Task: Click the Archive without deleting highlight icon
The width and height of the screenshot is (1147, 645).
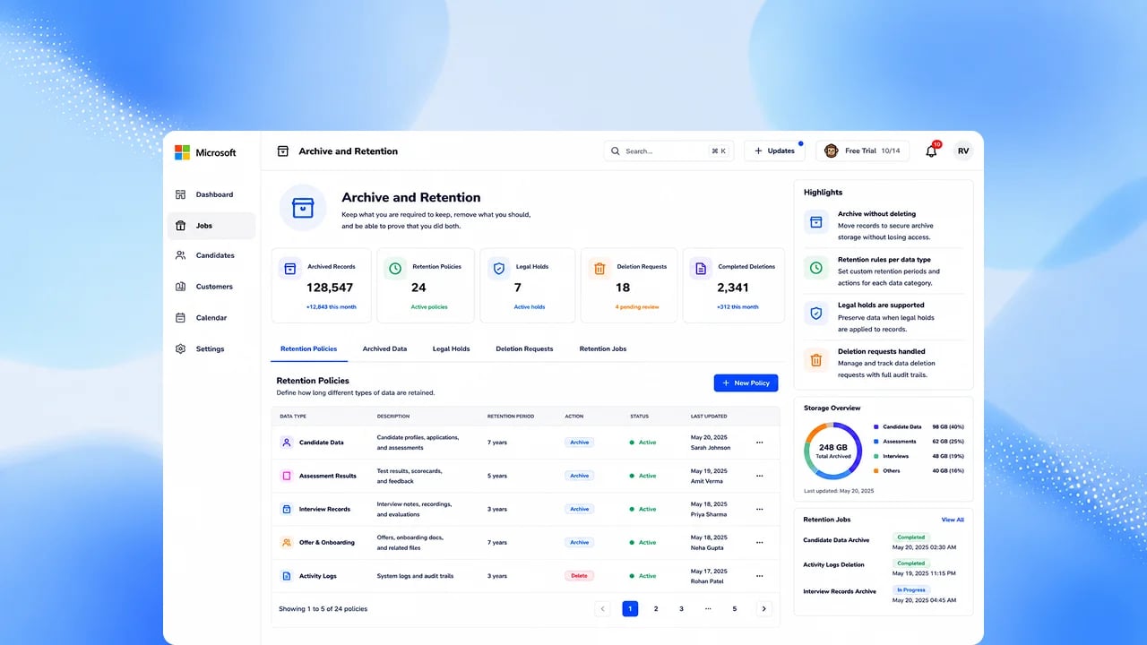Action: (816, 222)
